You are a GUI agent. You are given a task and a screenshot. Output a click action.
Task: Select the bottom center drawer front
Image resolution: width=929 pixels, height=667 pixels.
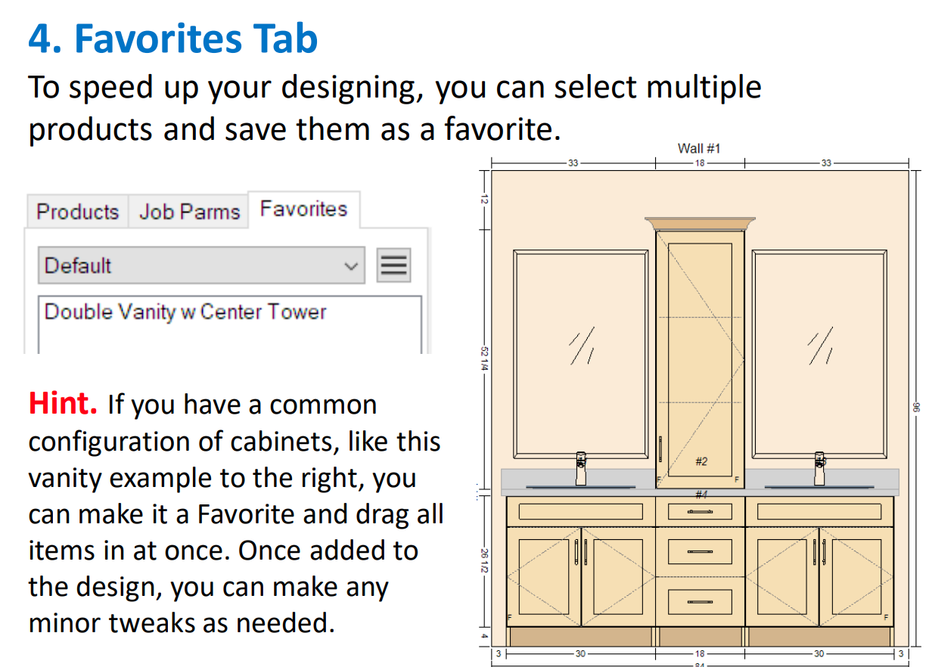coord(701,602)
